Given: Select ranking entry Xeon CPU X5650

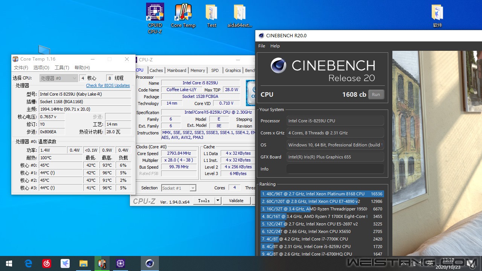Looking at the screenshot, I should coord(322,231).
